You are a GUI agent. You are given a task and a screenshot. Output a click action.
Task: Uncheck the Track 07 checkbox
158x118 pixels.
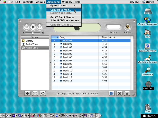point(61,61)
